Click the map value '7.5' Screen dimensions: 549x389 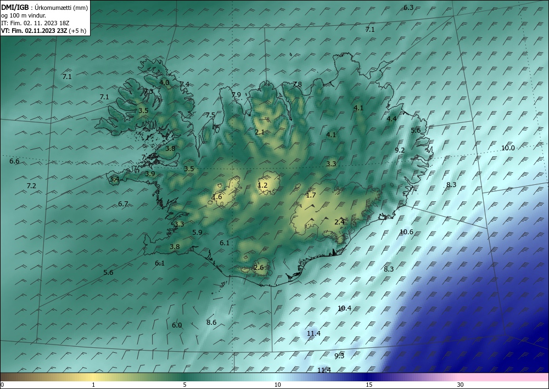click(x=210, y=115)
